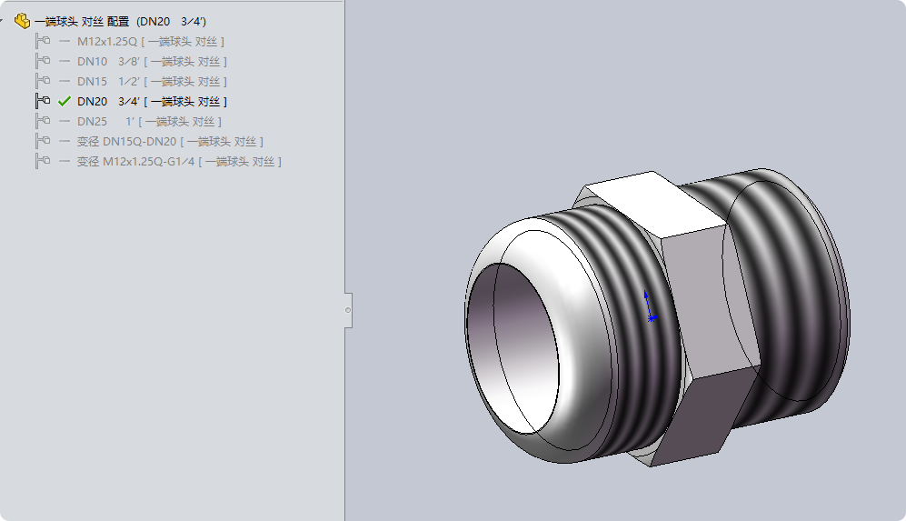Click the DN10 3/8' configuration icon

pos(43,61)
